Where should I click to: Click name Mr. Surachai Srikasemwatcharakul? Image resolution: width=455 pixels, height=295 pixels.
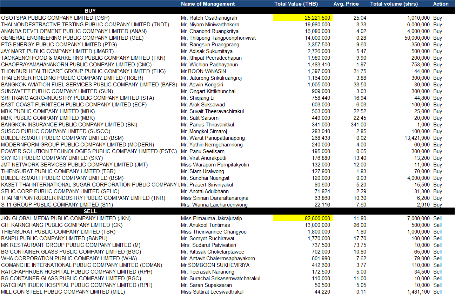[220, 278]
